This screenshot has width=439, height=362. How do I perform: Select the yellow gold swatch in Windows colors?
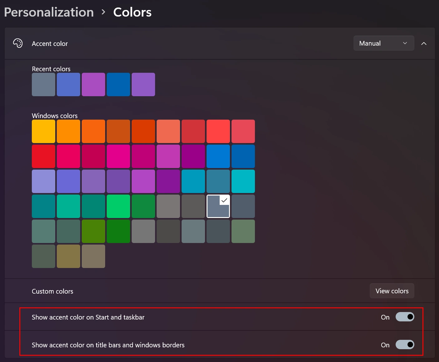pyautogui.click(x=44, y=131)
